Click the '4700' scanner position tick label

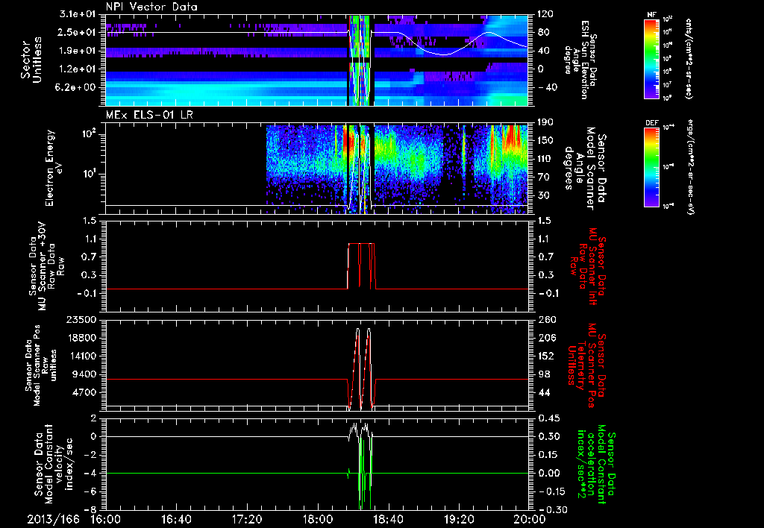(x=85, y=393)
